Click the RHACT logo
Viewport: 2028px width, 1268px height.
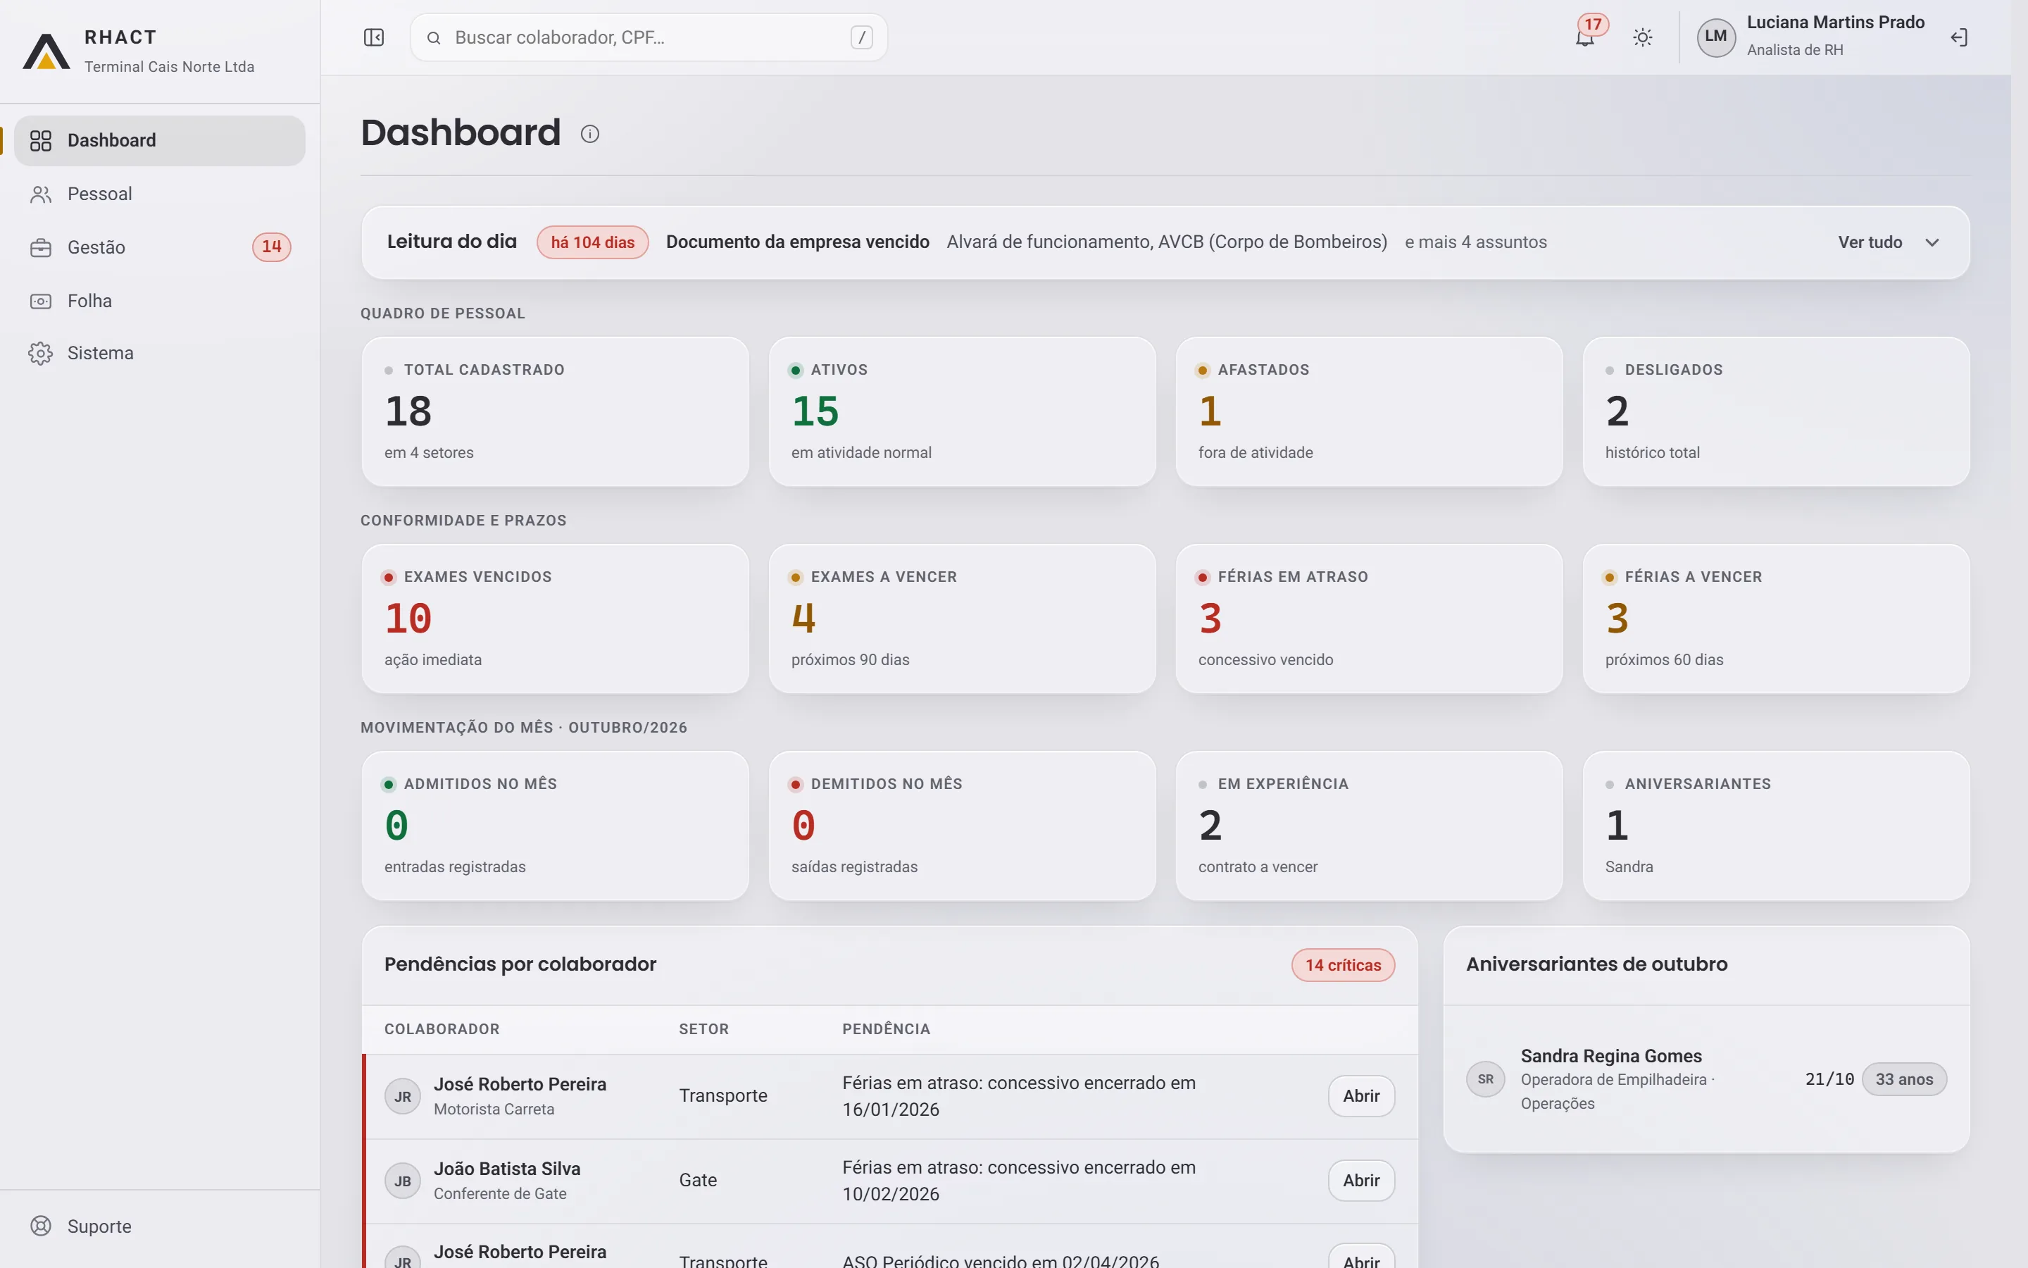pyautogui.click(x=46, y=51)
